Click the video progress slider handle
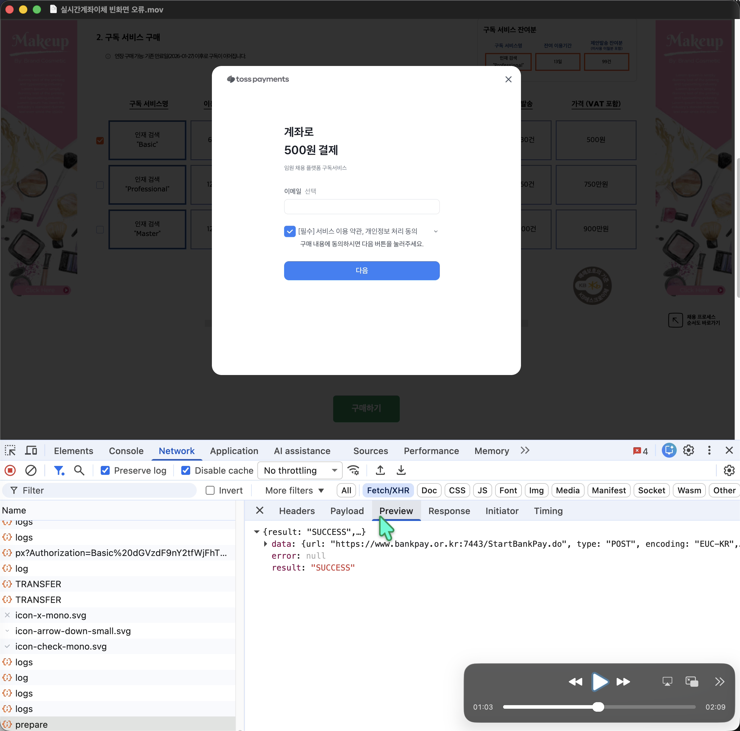The image size is (740, 731). click(598, 707)
